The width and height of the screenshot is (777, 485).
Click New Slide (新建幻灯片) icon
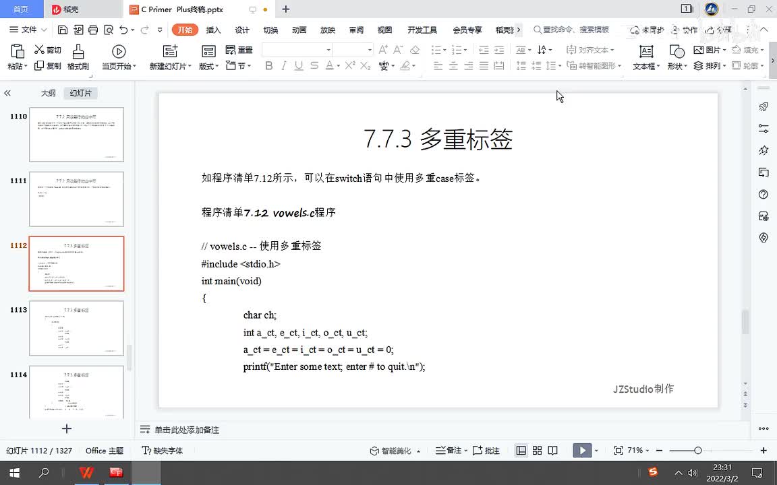pyautogui.click(x=170, y=51)
